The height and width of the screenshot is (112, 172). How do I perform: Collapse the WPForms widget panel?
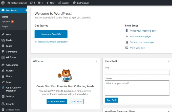(97, 61)
